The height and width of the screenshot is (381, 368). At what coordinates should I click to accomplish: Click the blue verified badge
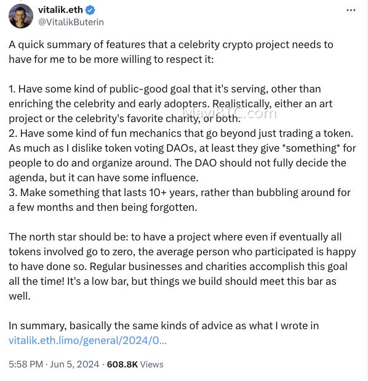click(x=90, y=10)
